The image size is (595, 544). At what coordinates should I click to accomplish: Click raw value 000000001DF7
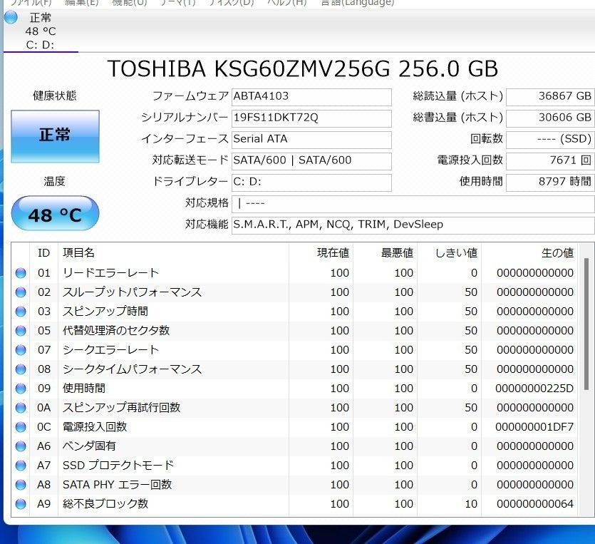[534, 427]
